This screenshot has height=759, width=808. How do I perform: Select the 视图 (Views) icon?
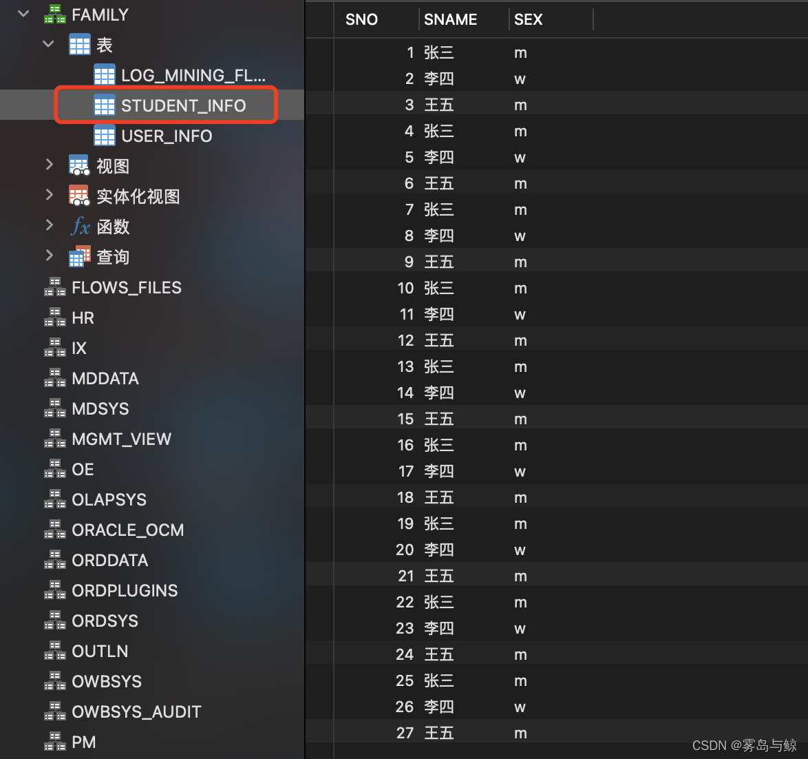[x=79, y=165]
